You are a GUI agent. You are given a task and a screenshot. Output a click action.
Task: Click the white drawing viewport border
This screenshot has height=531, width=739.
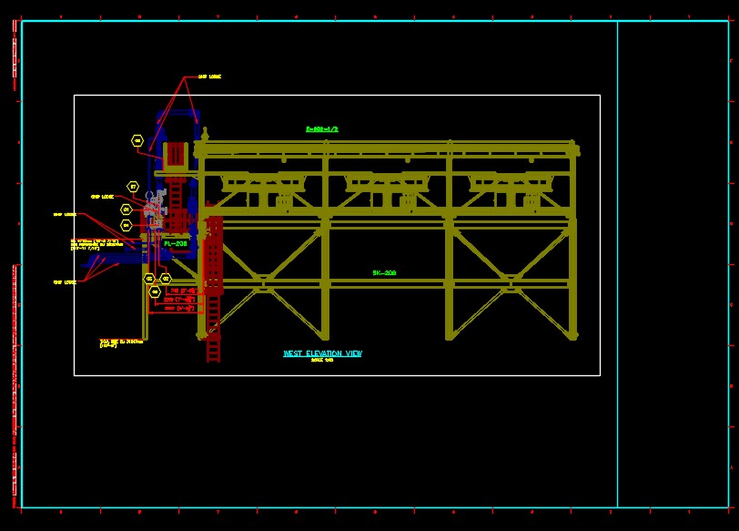[337, 93]
